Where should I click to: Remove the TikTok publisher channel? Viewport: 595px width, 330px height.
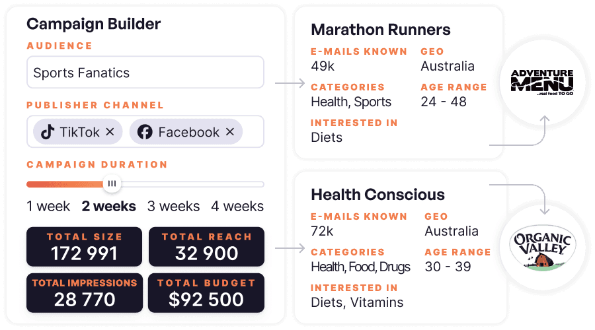click(110, 132)
